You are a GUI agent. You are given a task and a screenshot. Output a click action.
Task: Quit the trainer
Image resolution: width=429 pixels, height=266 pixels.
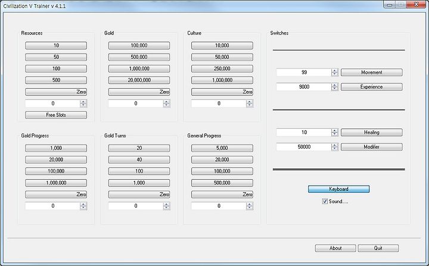click(378, 248)
